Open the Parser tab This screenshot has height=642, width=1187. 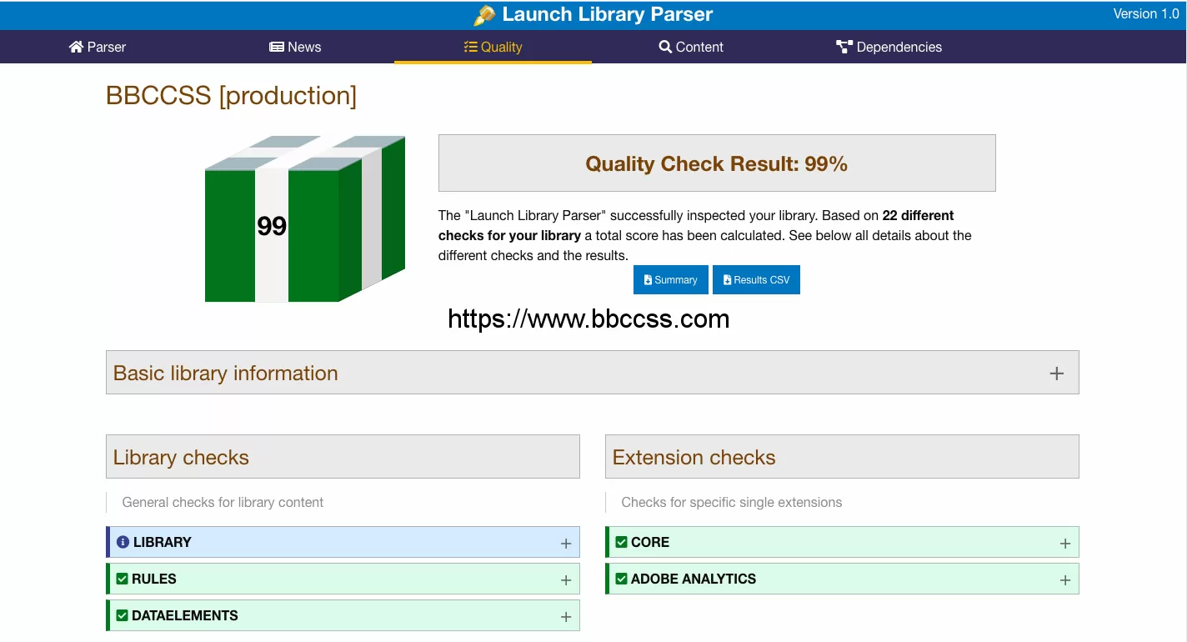98,47
